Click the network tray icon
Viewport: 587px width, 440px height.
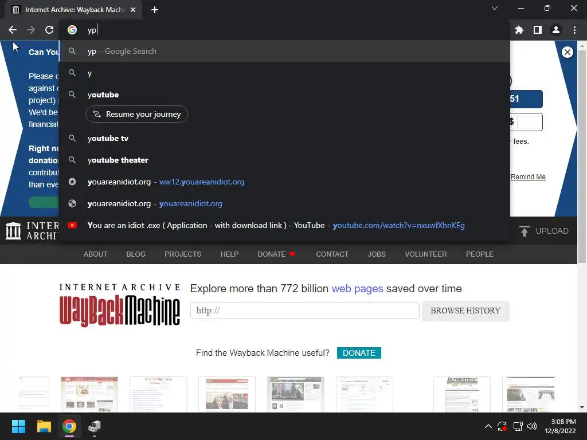click(x=518, y=426)
